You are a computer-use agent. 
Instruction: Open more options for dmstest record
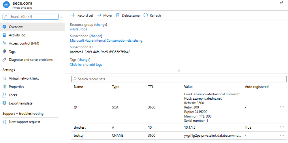coord(282,127)
